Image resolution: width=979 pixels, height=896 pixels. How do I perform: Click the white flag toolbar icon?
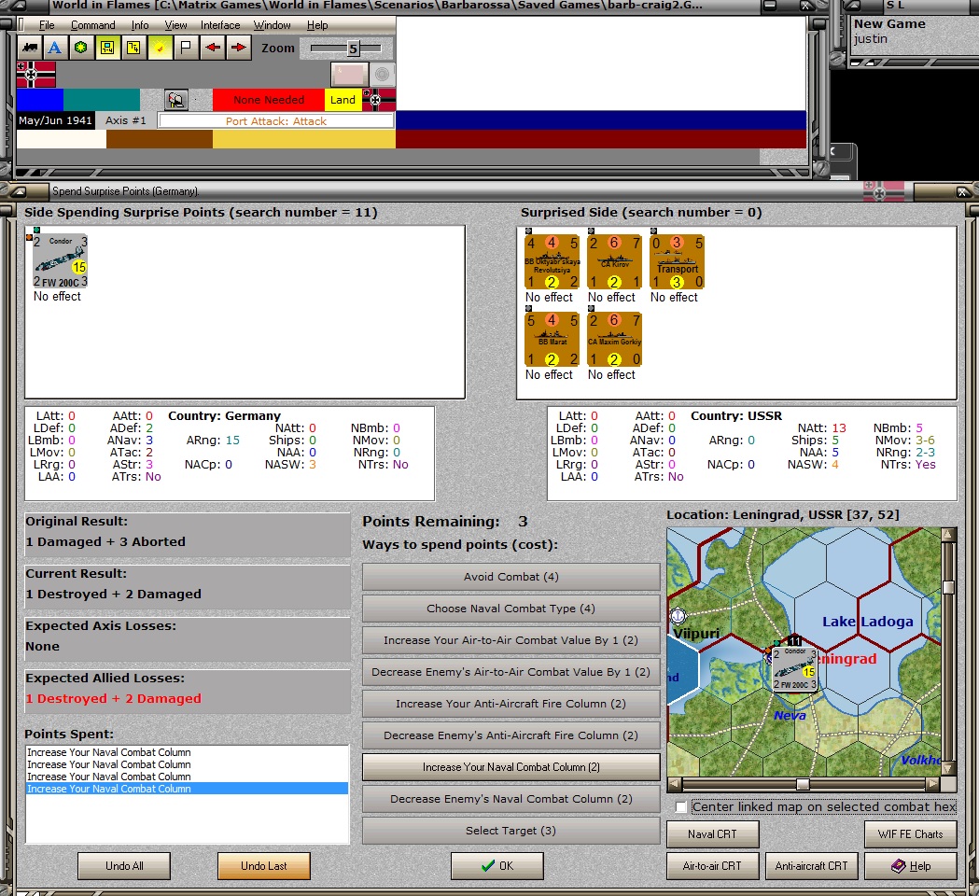[187, 48]
